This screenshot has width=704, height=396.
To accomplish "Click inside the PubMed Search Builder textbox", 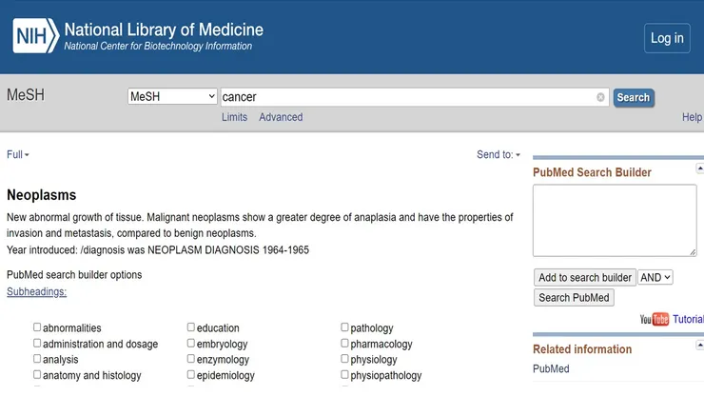I will click(614, 220).
